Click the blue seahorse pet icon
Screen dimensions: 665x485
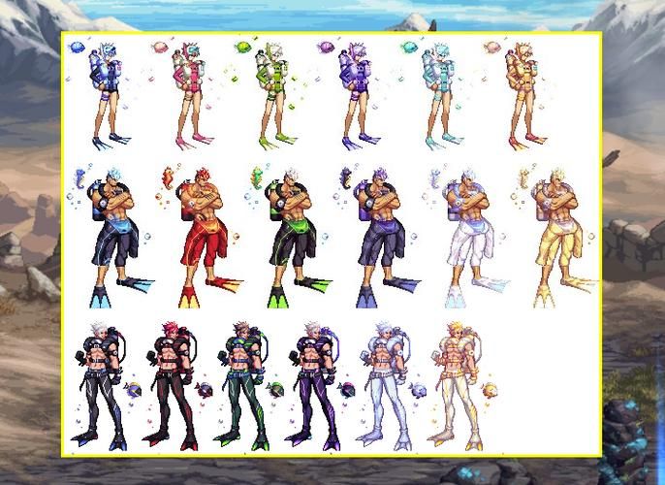tap(80, 178)
